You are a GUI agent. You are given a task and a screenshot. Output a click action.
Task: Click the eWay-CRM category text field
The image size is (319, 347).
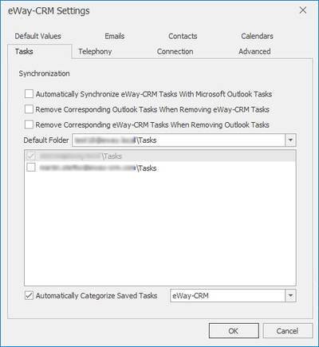(227, 295)
